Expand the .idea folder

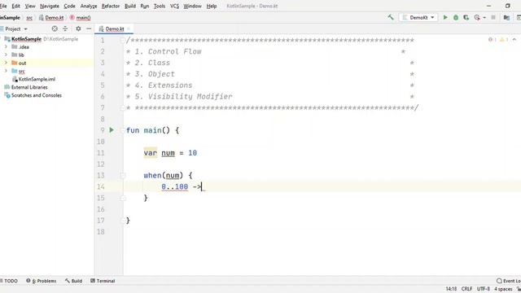pyautogui.click(x=6, y=47)
